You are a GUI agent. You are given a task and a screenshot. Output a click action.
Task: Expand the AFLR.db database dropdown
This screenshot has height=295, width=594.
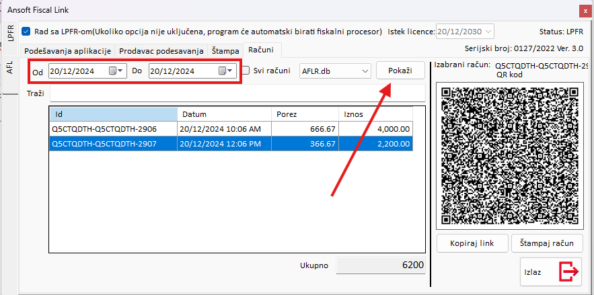point(365,71)
